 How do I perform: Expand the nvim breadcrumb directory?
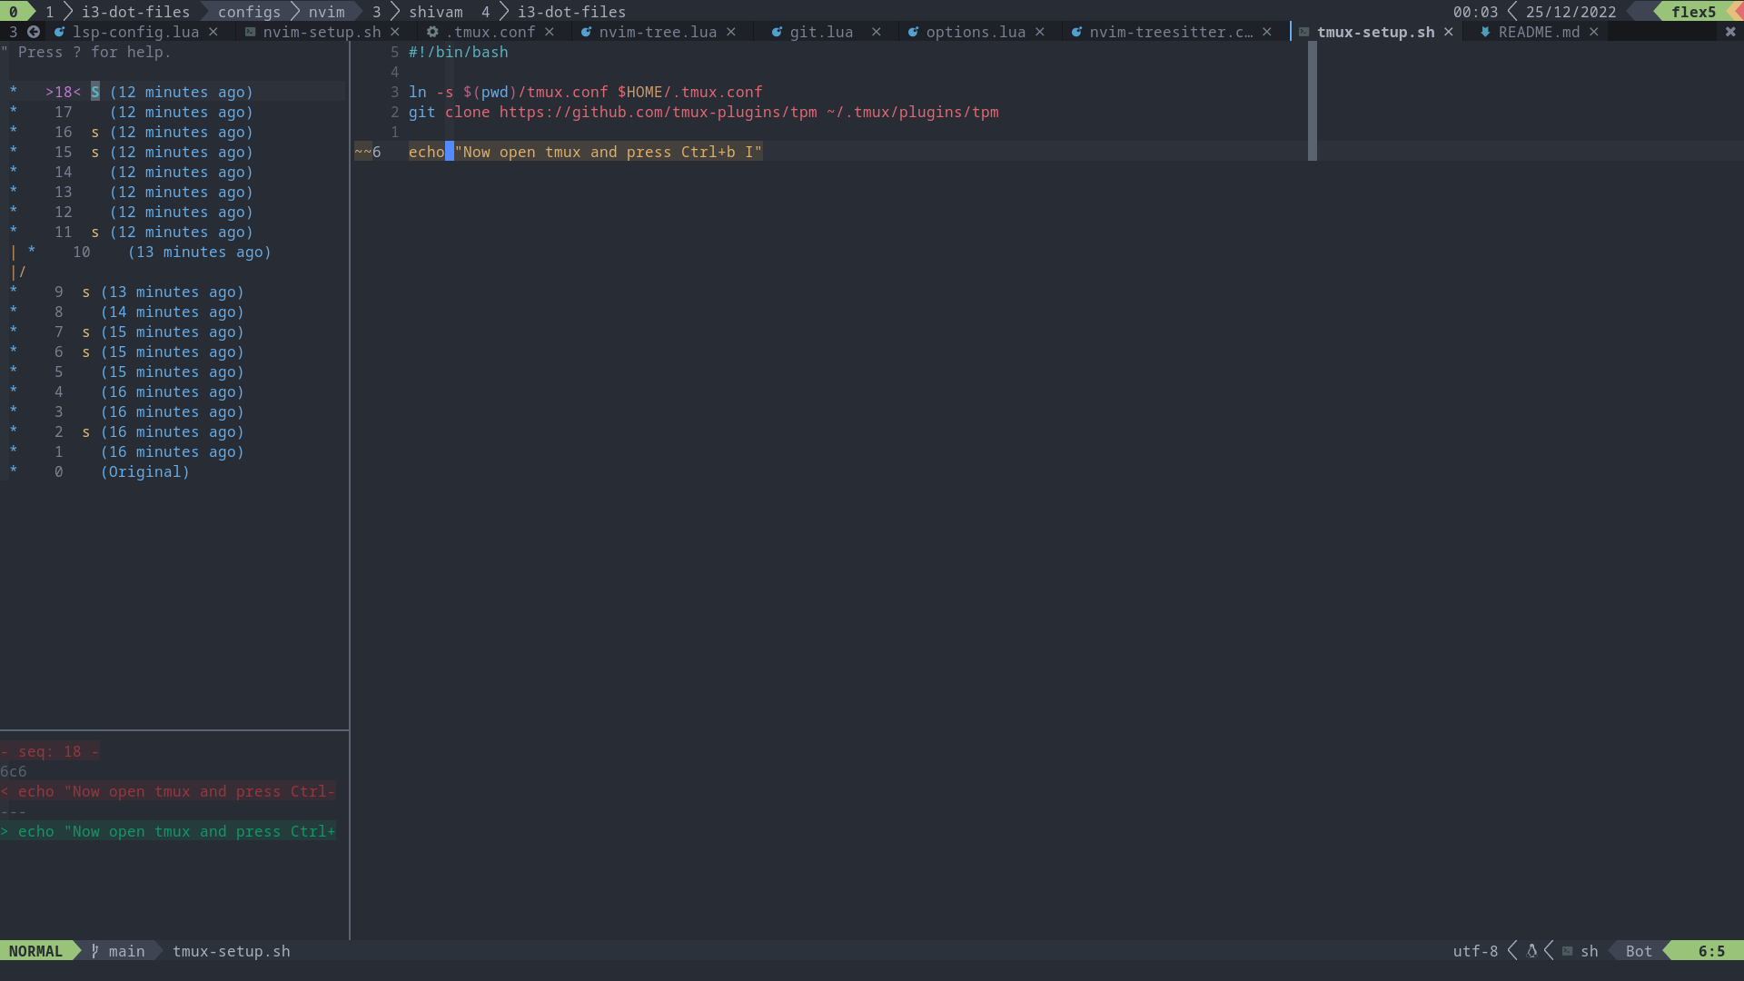coord(323,11)
